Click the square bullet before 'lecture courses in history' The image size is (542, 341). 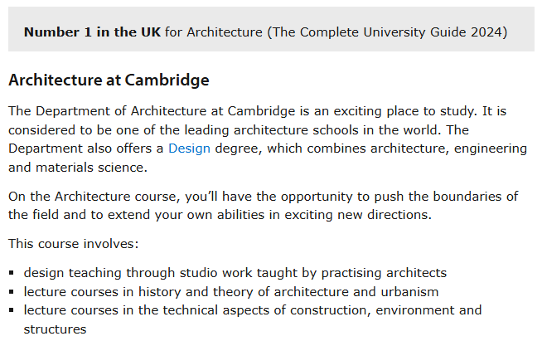tap(12, 292)
